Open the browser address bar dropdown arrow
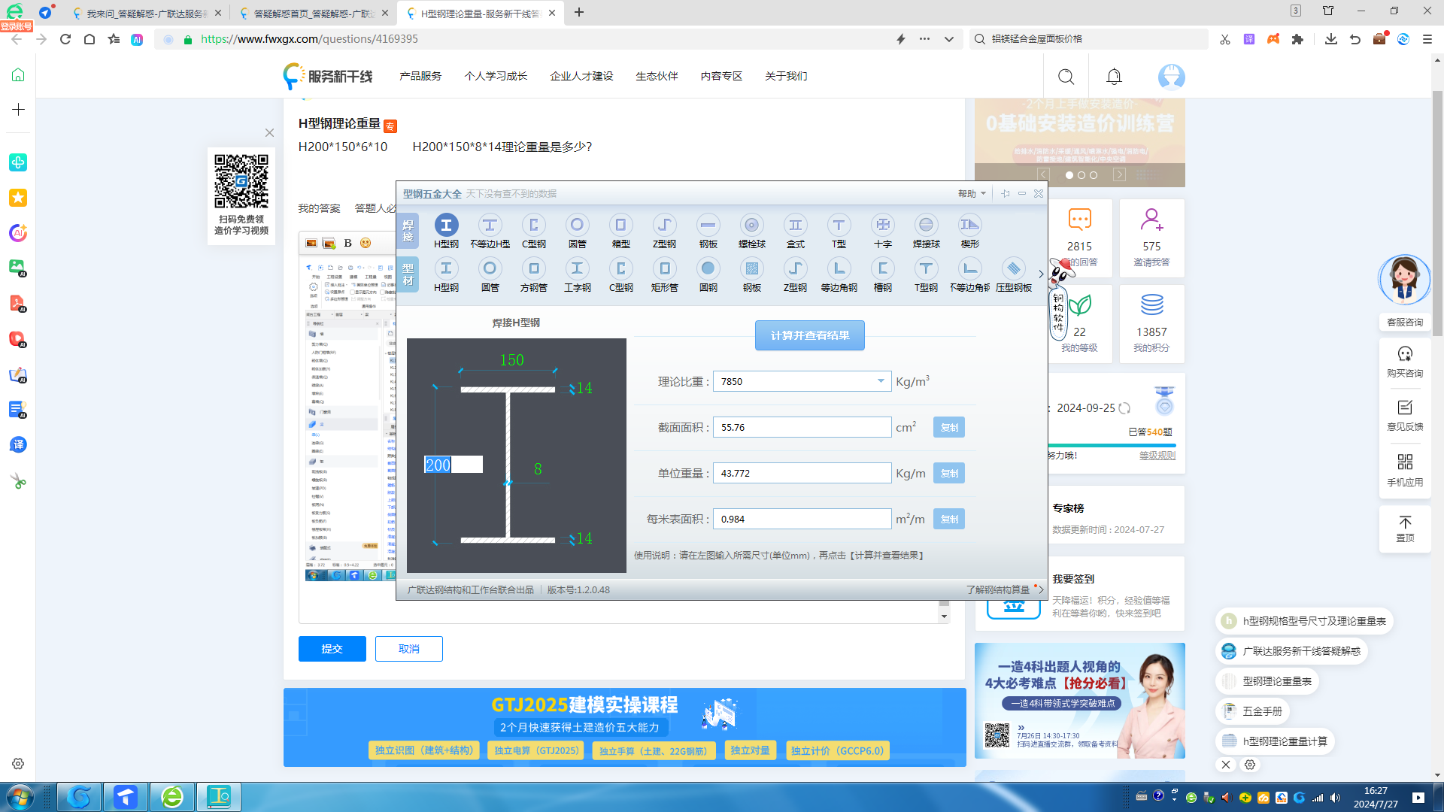This screenshot has width=1444, height=812. click(949, 39)
